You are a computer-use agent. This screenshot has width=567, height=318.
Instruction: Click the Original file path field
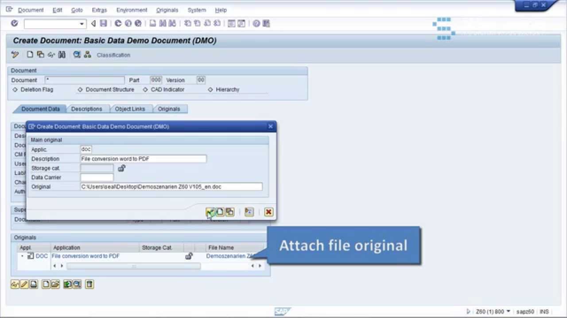pos(171,186)
